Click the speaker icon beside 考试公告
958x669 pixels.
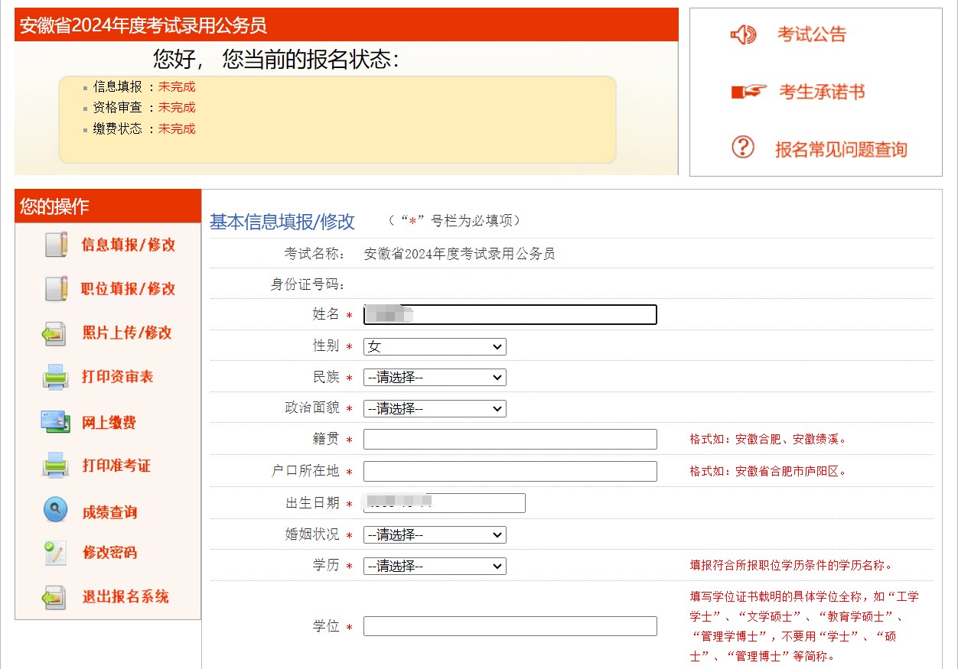click(x=743, y=34)
